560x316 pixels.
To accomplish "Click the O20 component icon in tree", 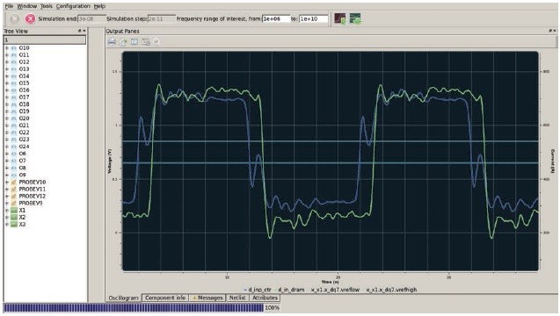I will 14,118.
